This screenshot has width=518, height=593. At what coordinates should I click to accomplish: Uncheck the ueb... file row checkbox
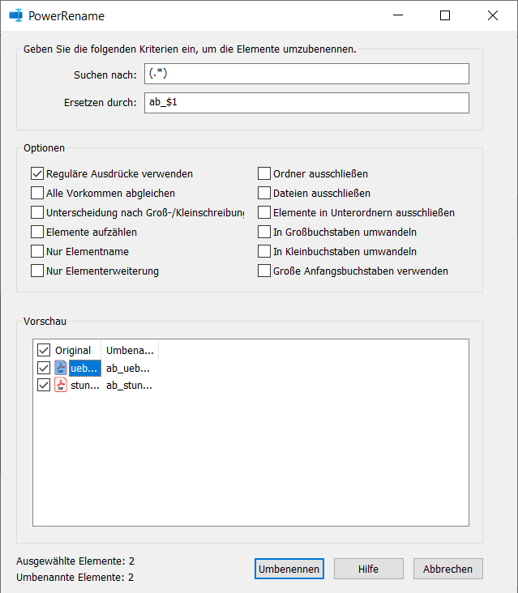(44, 368)
